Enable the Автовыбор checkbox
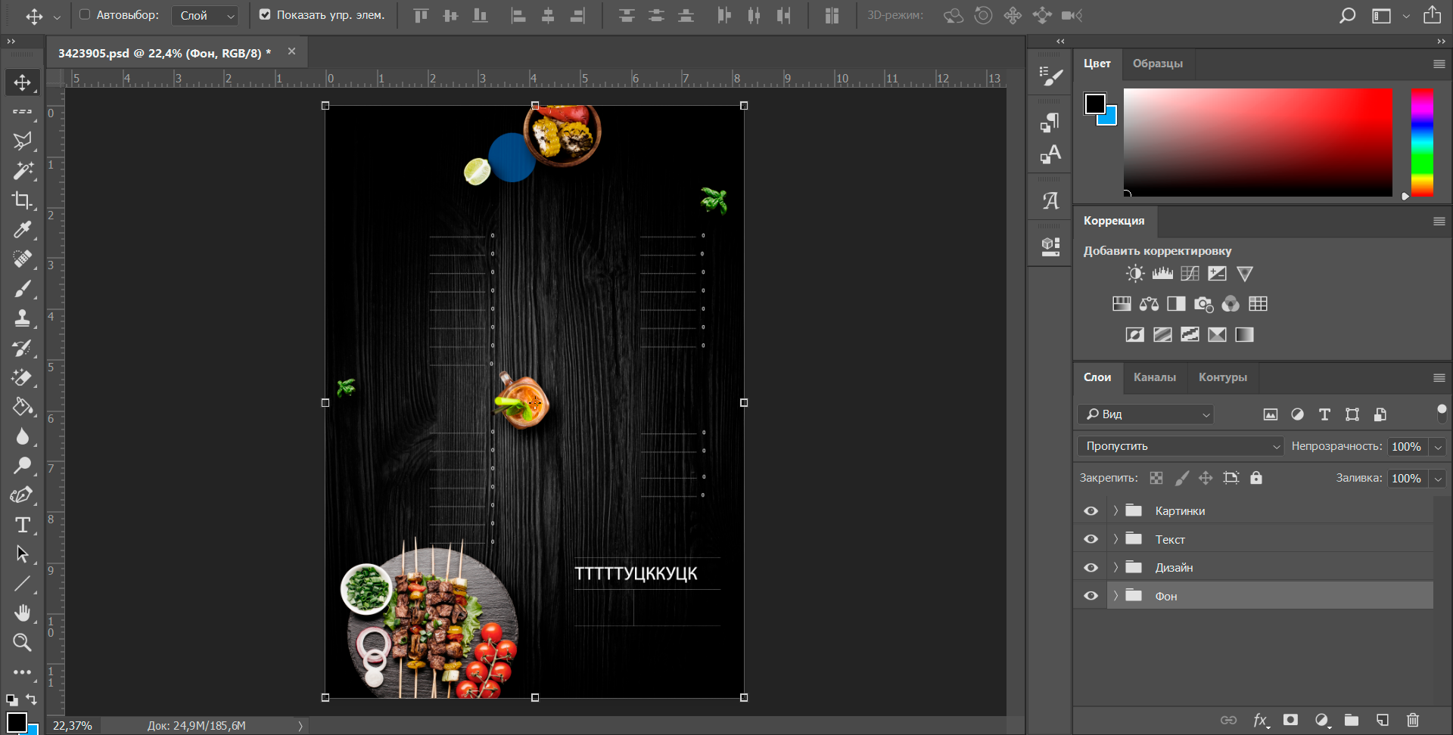 (x=85, y=14)
